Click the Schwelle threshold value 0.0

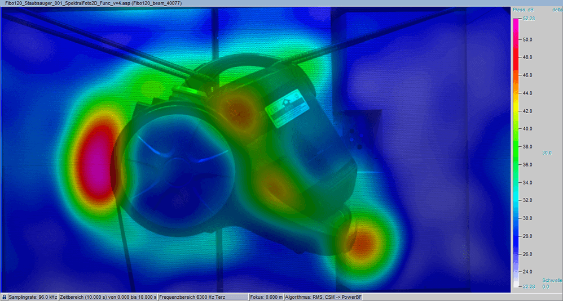click(x=546, y=286)
